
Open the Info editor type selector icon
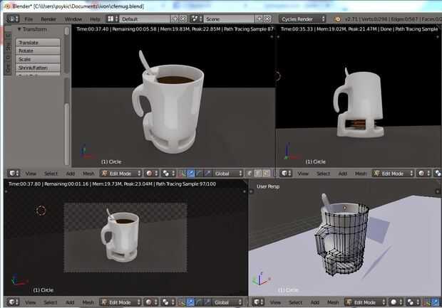point(13,18)
